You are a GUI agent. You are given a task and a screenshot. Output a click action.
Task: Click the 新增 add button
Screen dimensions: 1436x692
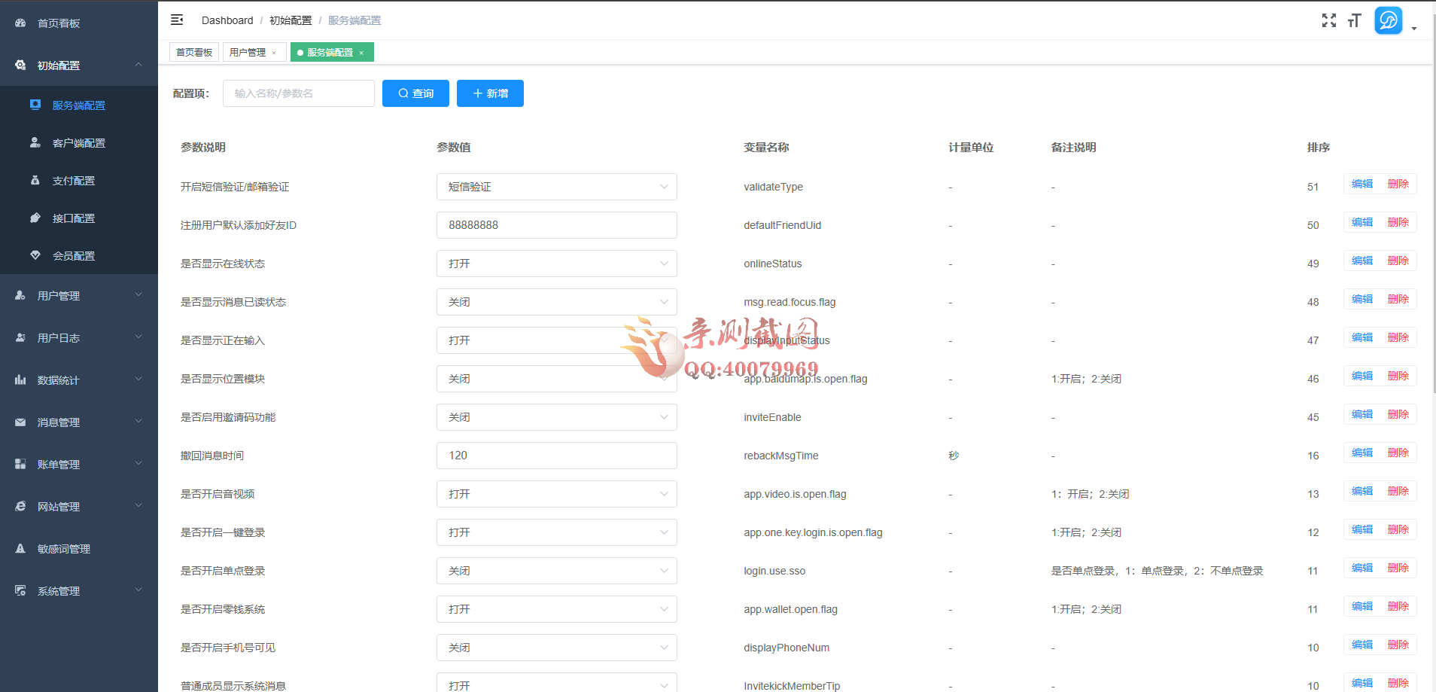pos(490,93)
